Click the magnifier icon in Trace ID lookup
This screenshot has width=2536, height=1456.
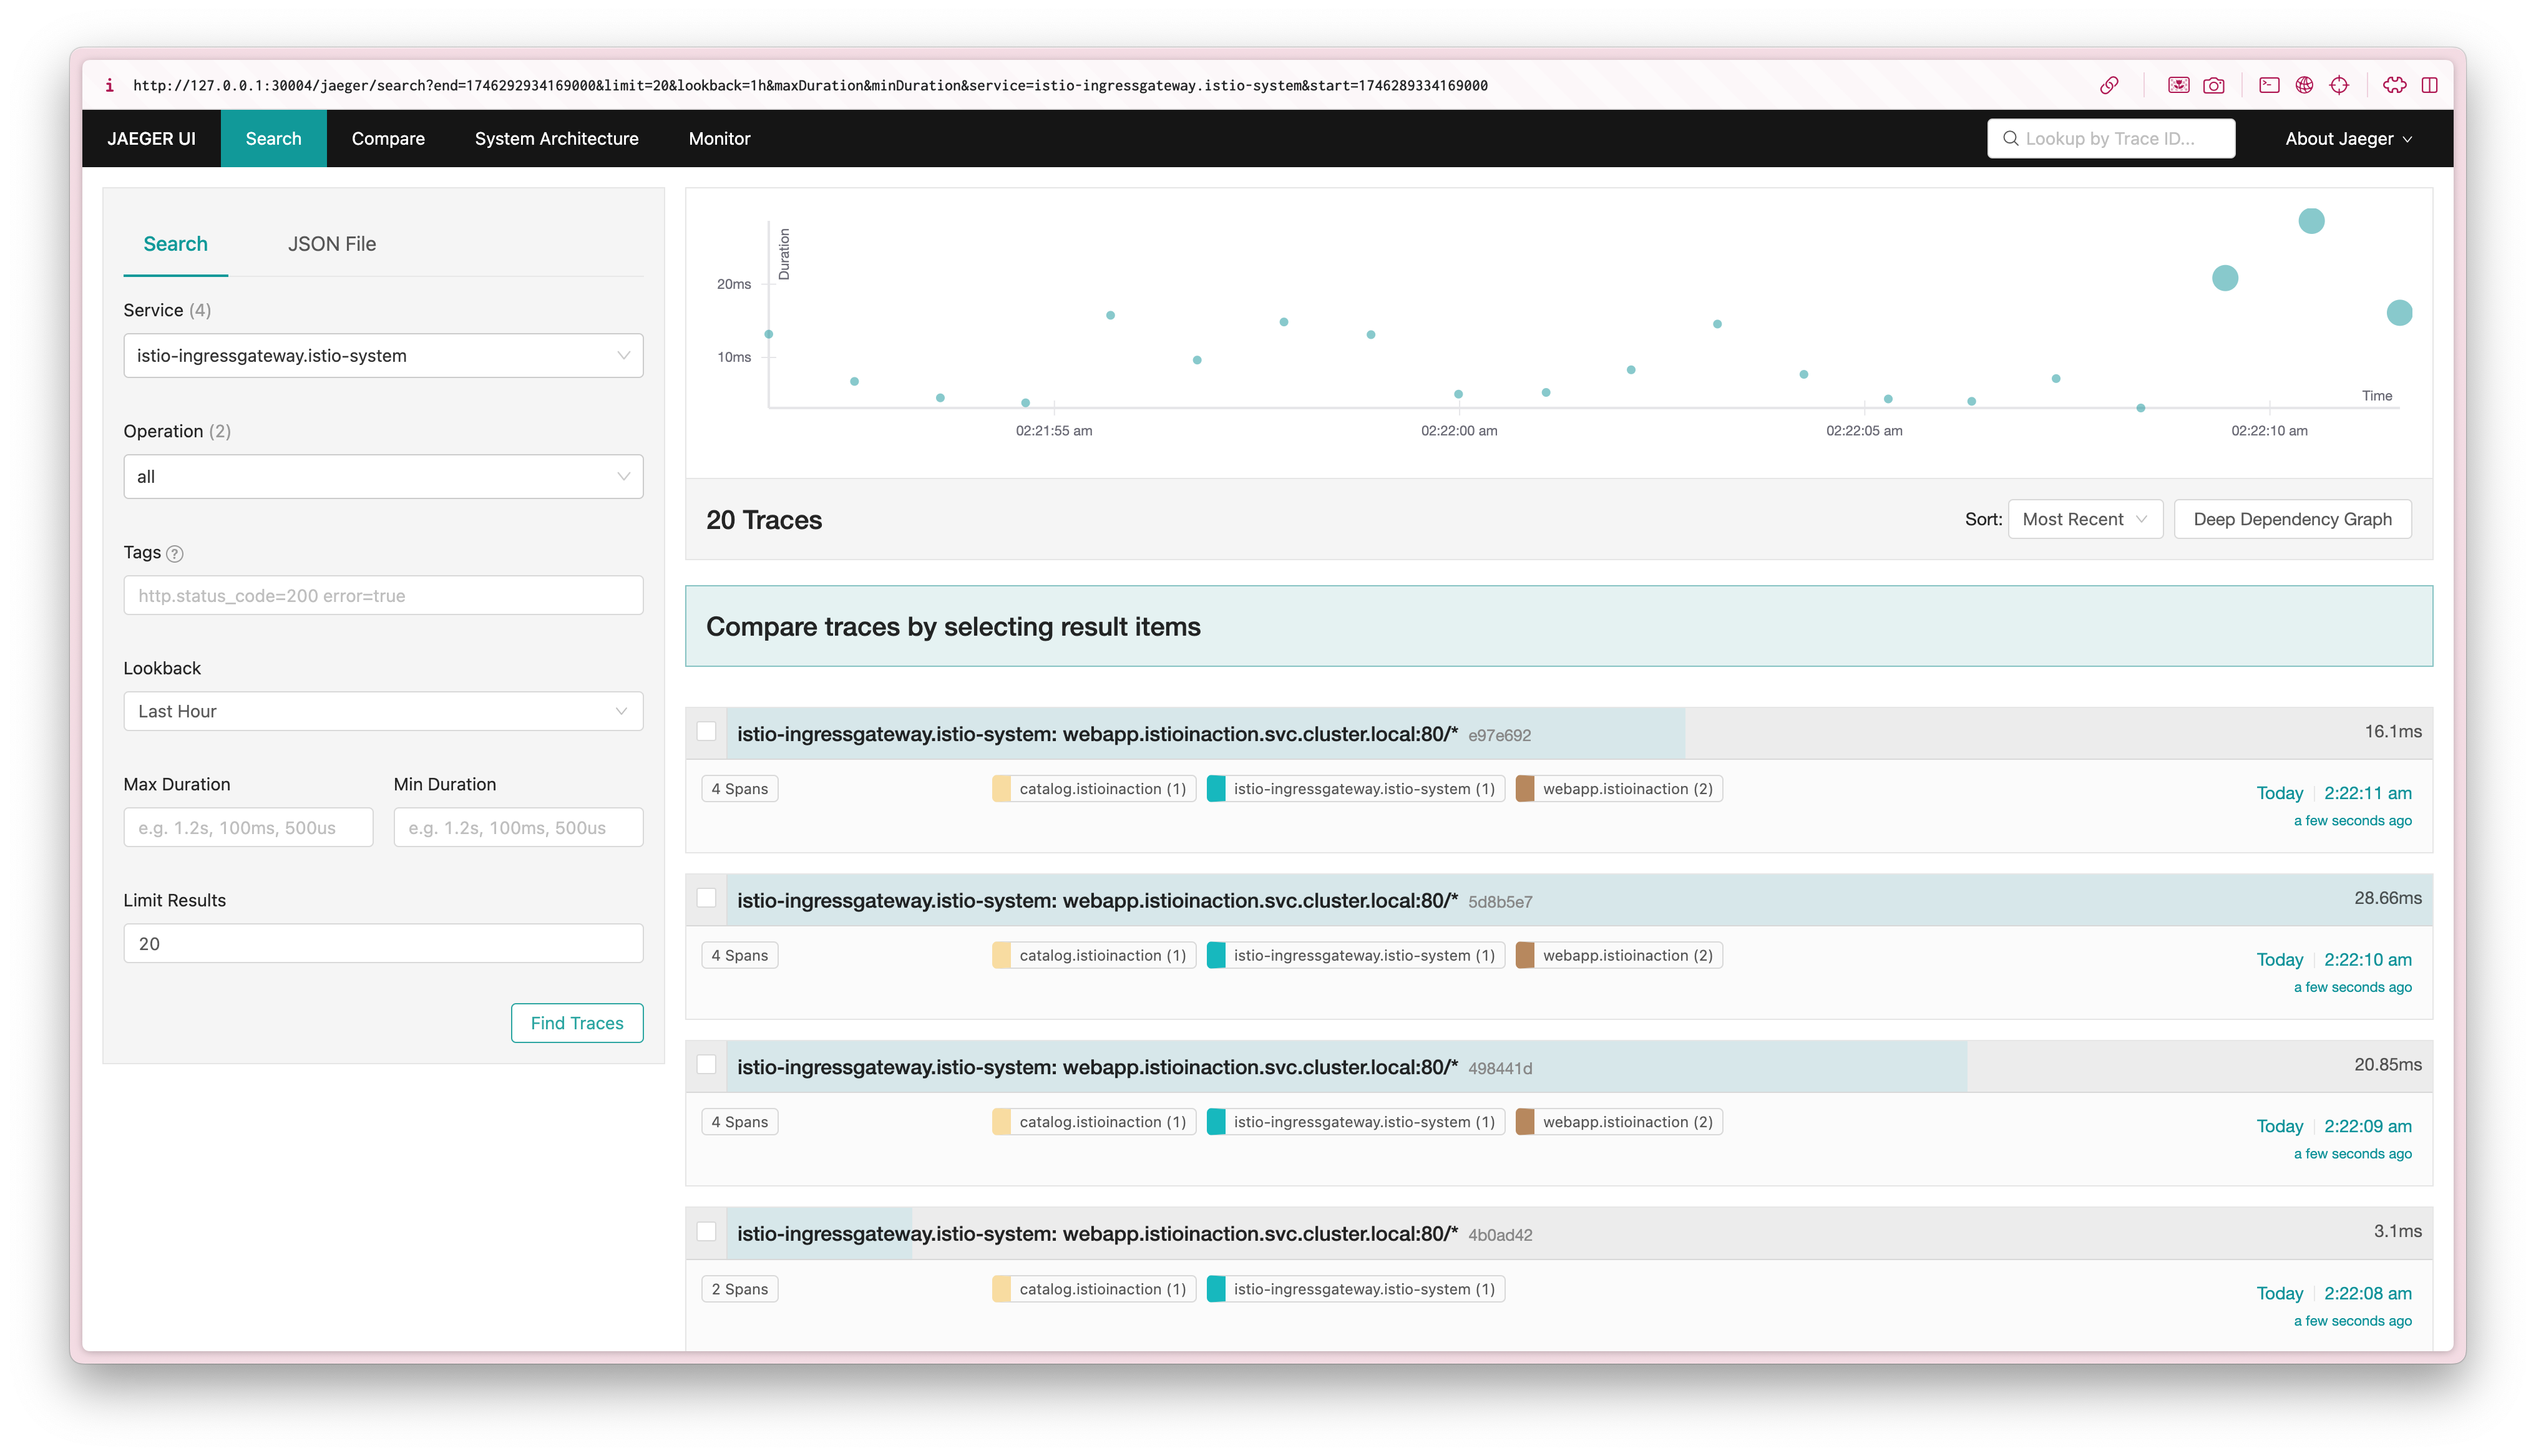(2010, 138)
